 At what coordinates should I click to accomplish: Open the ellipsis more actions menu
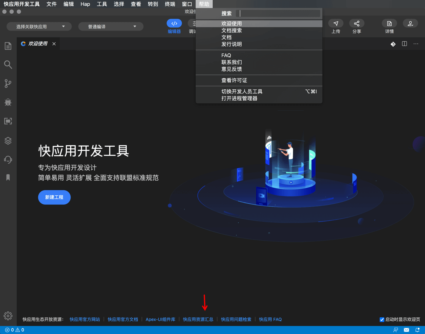point(416,44)
